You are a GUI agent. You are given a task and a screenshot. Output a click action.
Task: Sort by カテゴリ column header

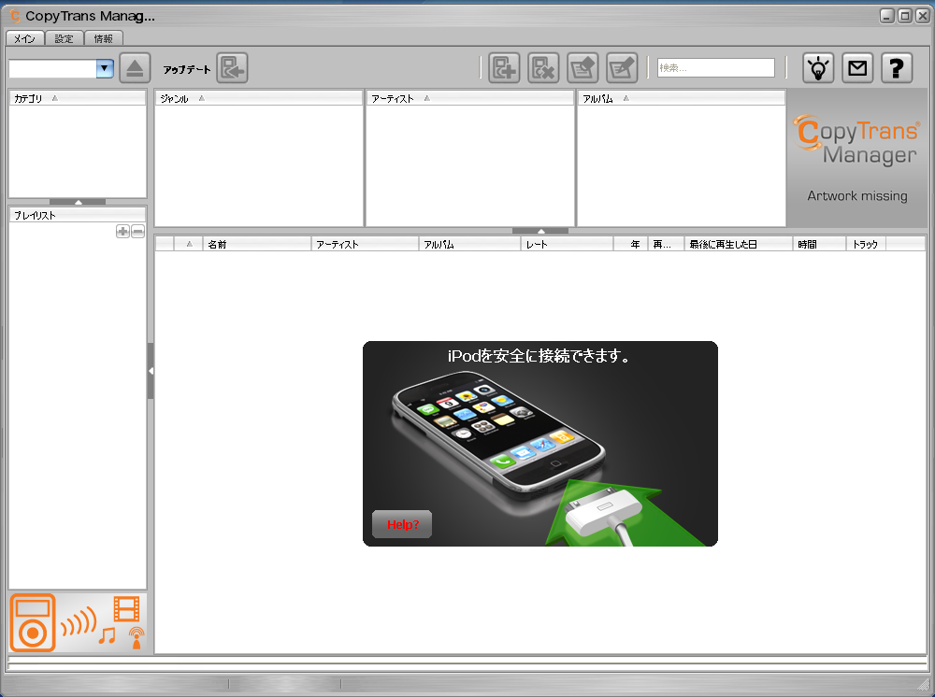pos(78,98)
